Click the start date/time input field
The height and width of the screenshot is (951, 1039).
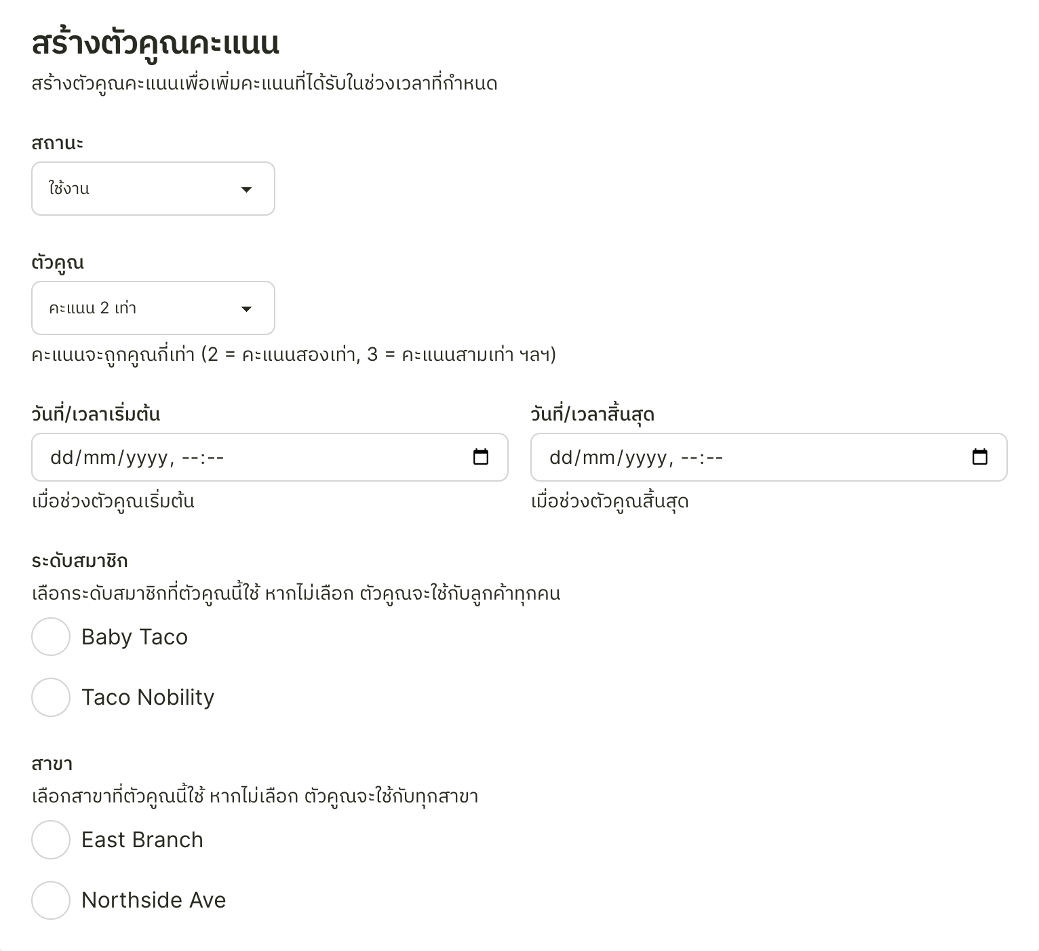coord(270,457)
